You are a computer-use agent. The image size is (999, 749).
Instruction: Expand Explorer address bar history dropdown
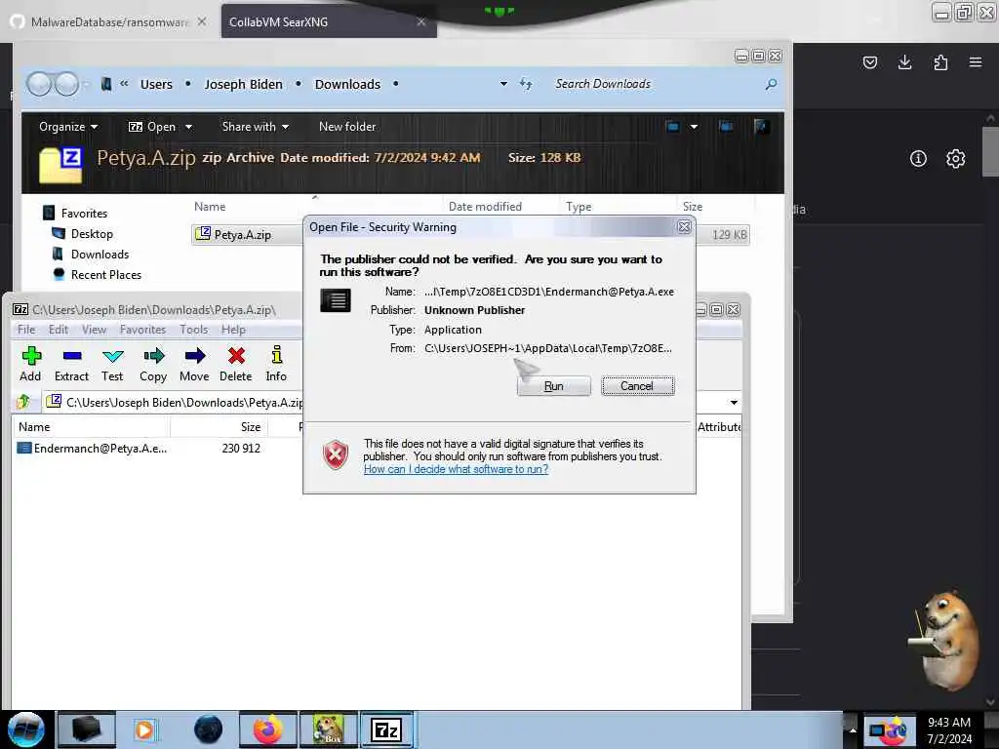tap(503, 84)
